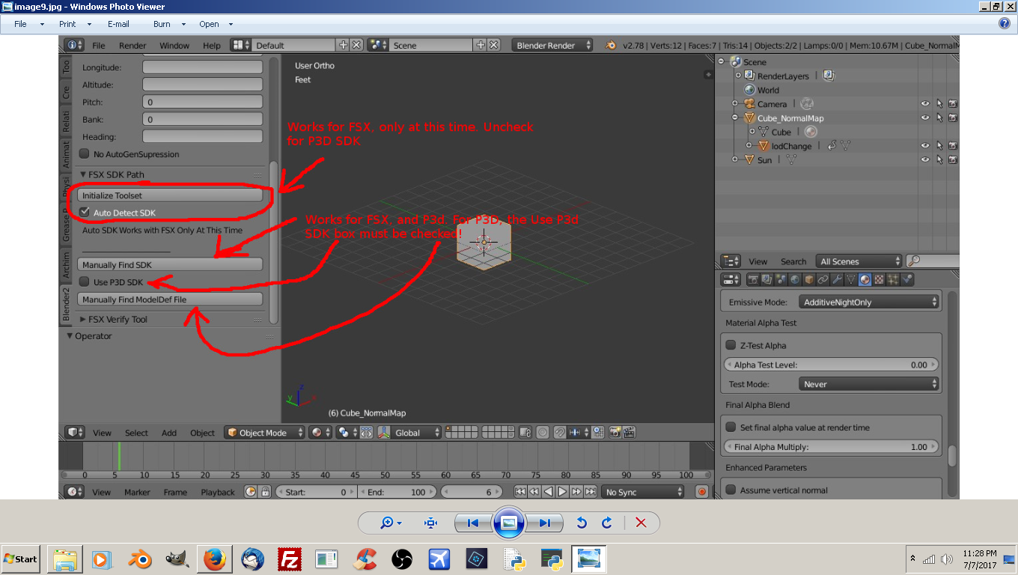Open the All Scenes outliner display dropdown
Screen dimensions: 1018x575
[x=859, y=261]
